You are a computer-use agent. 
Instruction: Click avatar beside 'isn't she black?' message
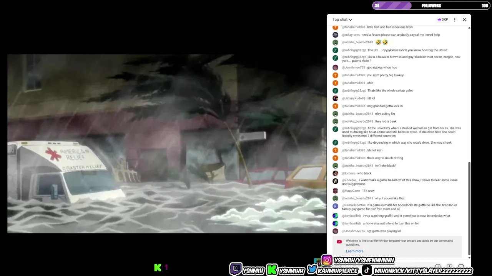(336, 166)
